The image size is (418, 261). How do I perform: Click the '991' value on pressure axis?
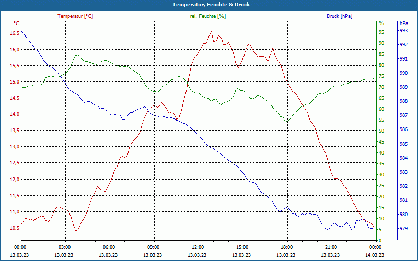click(403, 59)
